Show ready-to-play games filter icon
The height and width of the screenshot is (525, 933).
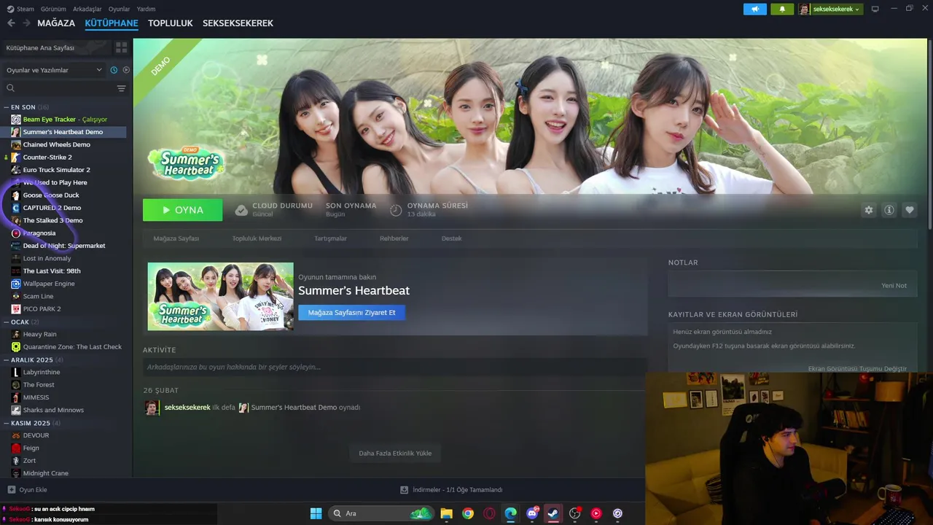(126, 70)
